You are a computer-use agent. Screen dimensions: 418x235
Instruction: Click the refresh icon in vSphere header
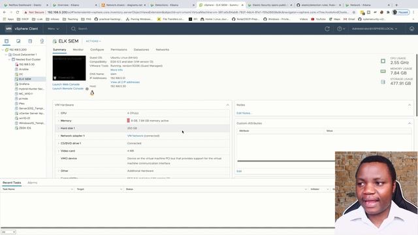(327, 29)
